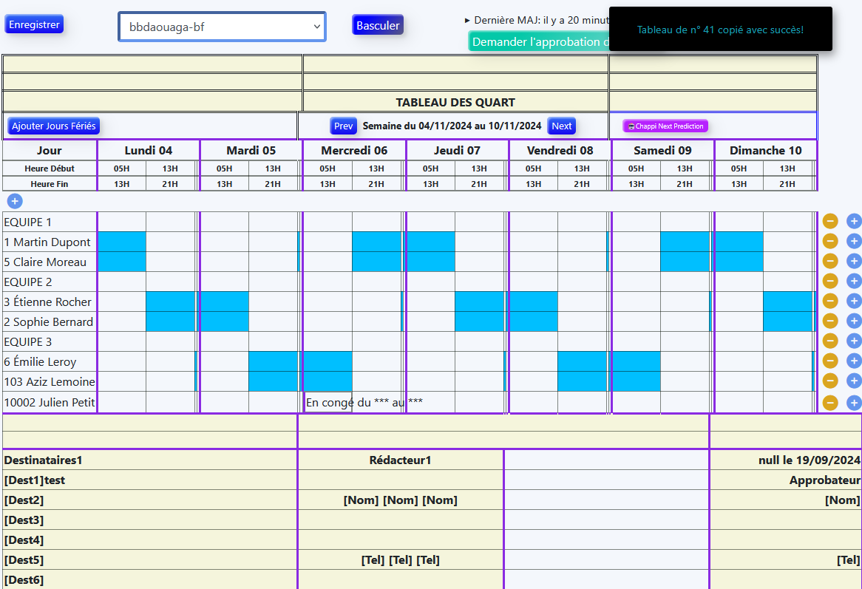862x589 pixels.
Task: Click the 'En congé du *** au ***' cell
Action: coord(328,402)
